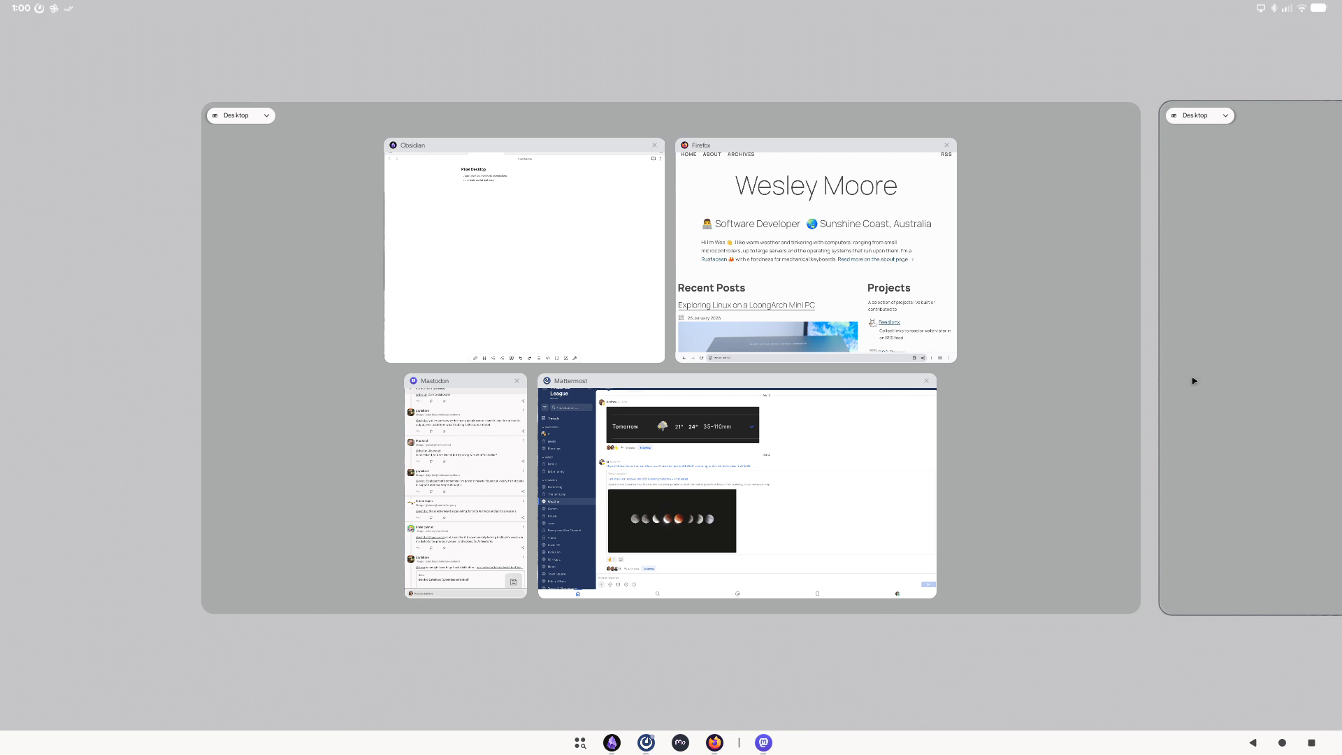Dismiss the Obsidian window preview

point(655,145)
